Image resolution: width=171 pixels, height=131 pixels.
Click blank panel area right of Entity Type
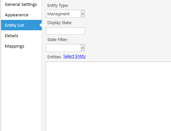[x=127, y=14]
